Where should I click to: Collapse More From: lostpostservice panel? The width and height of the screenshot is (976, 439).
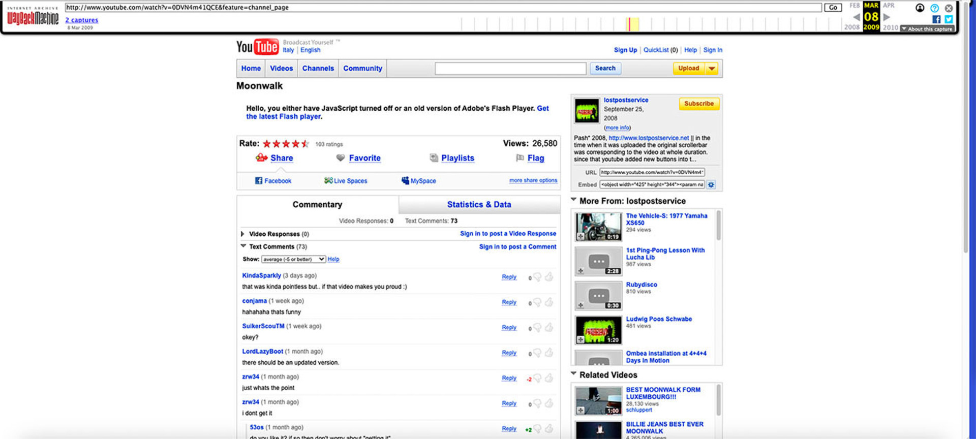574,200
